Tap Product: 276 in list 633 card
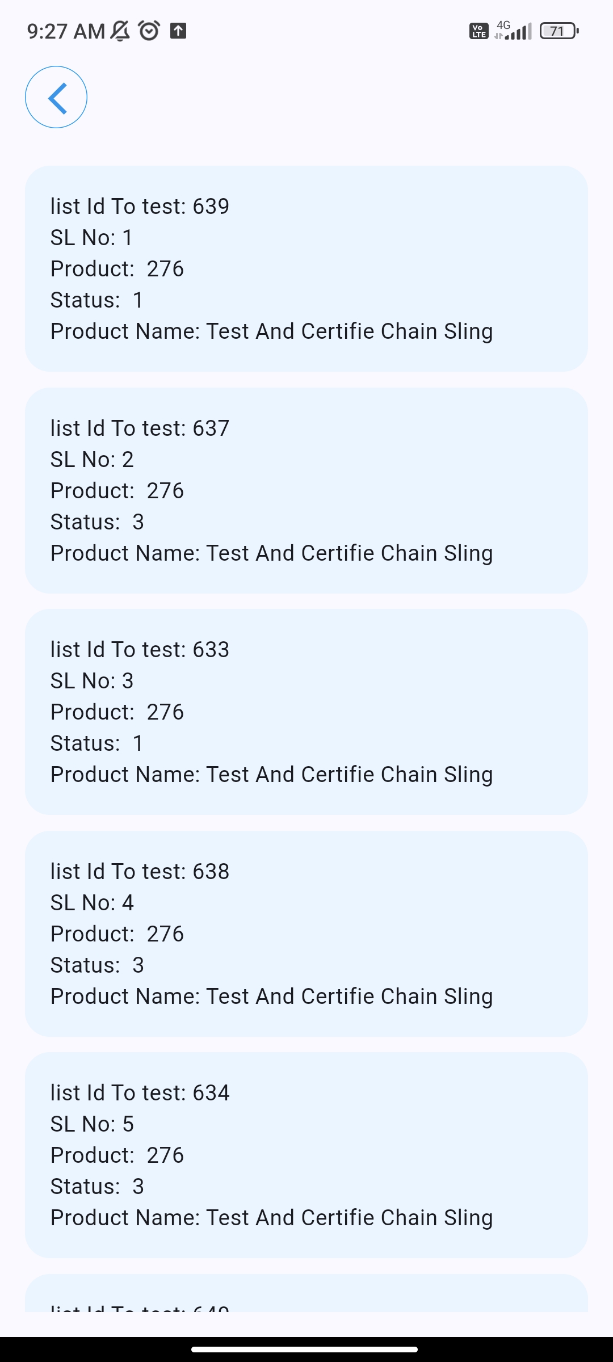 117,712
